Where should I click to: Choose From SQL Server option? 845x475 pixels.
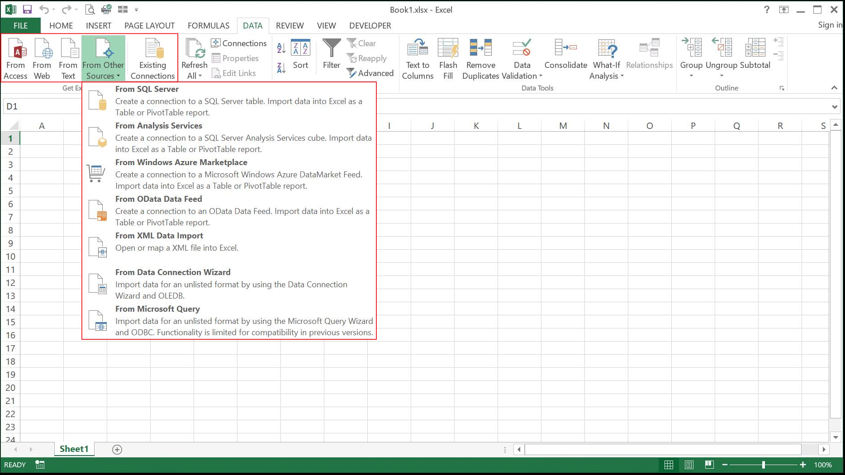click(x=229, y=100)
